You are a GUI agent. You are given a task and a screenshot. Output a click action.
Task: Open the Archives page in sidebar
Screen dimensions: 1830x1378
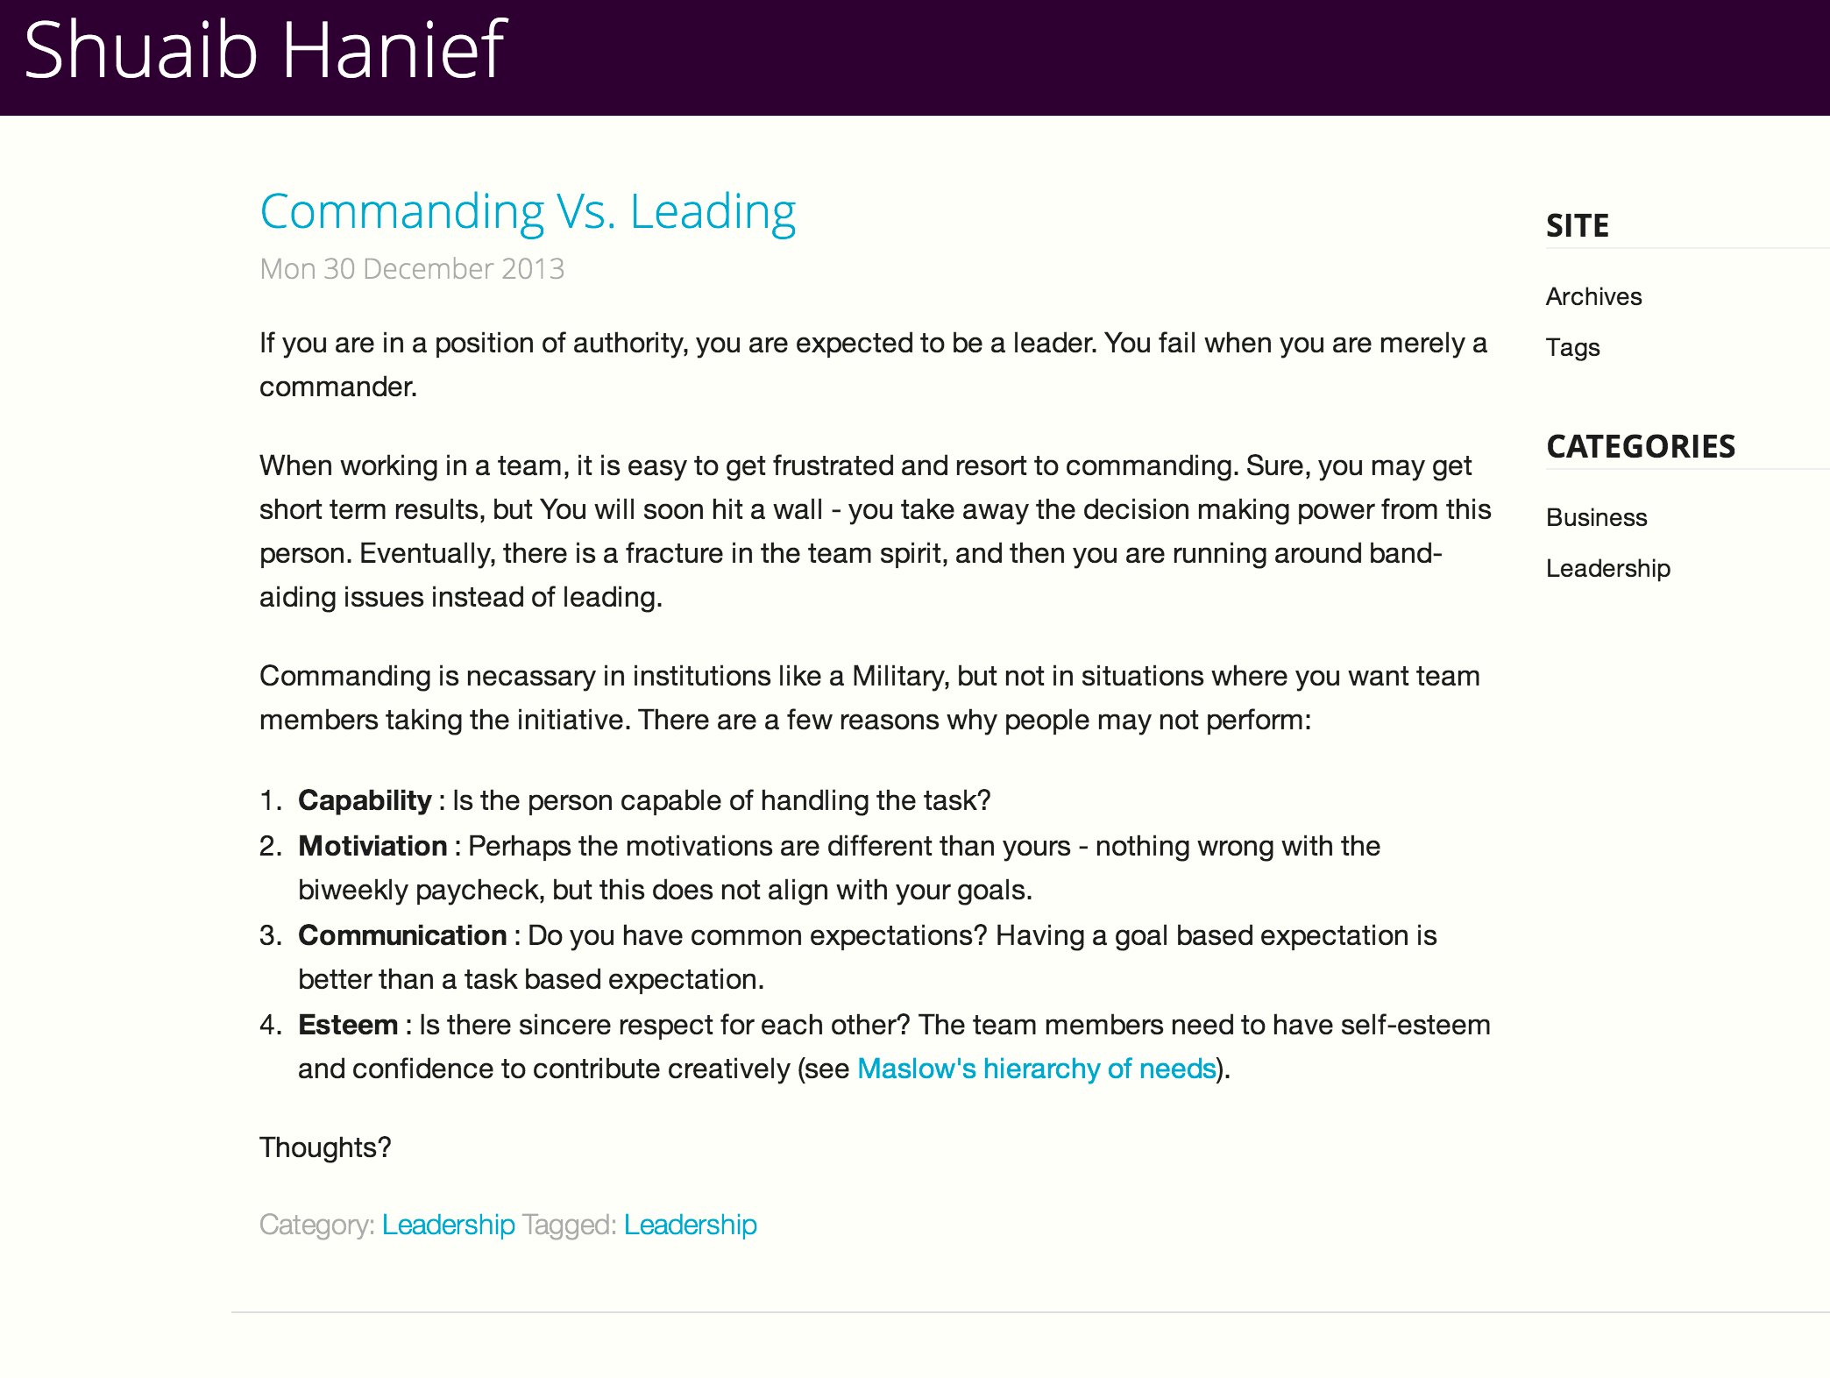click(x=1593, y=296)
